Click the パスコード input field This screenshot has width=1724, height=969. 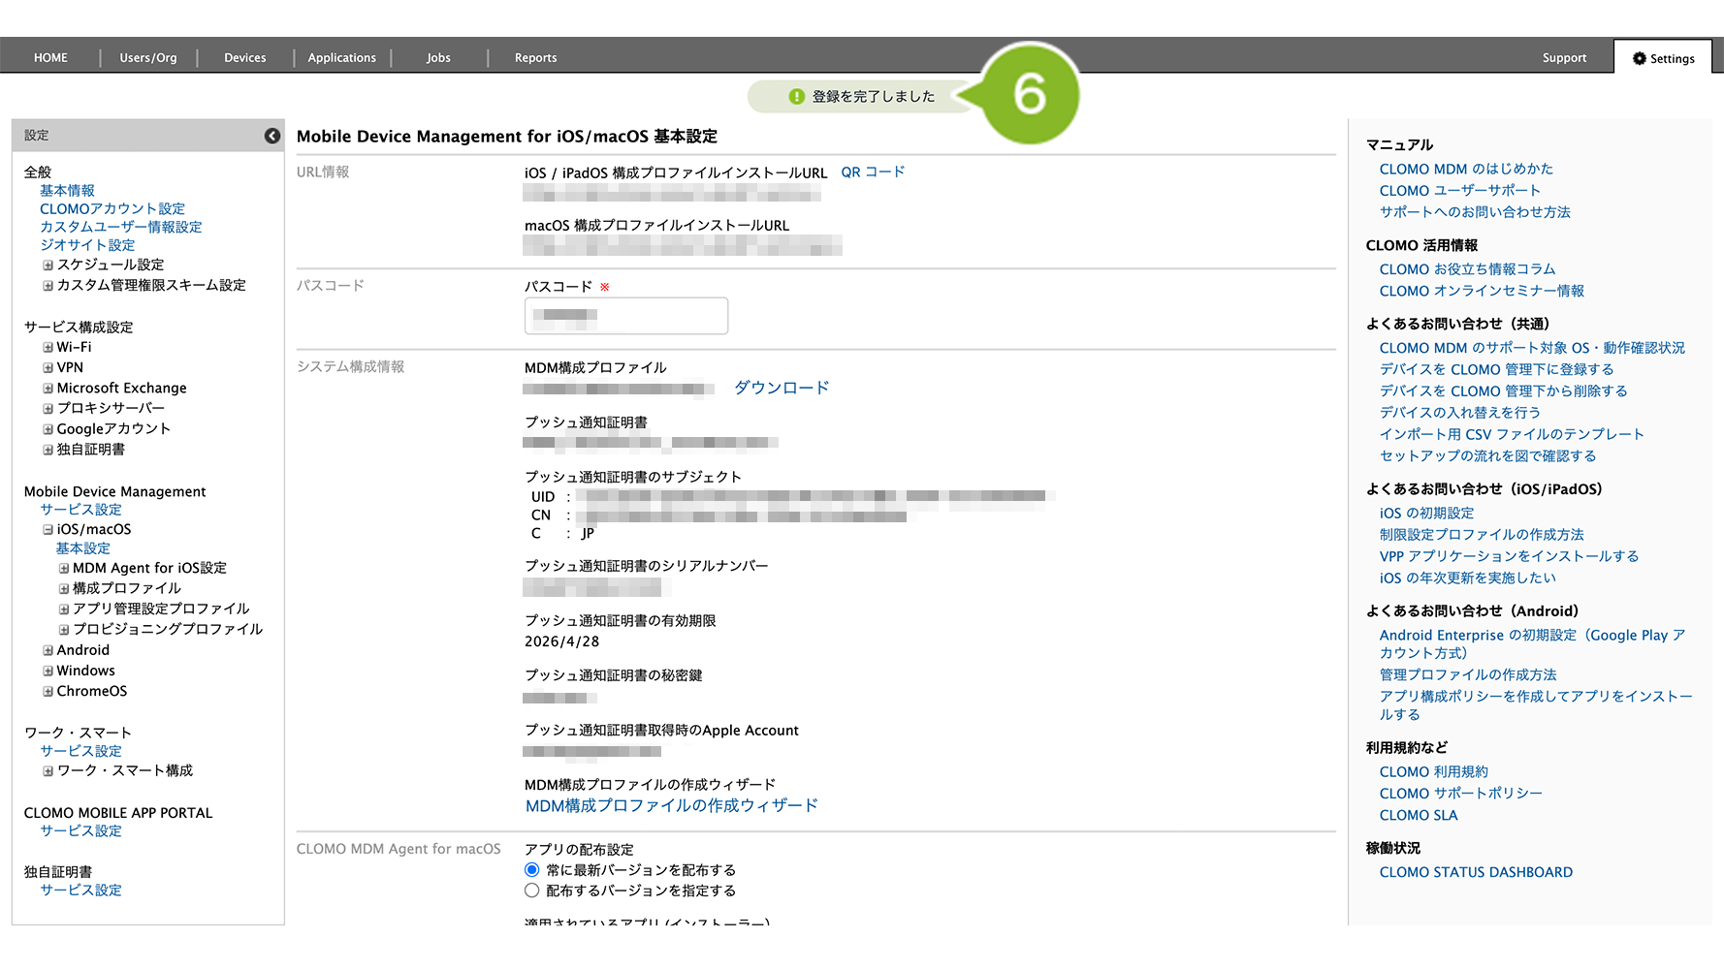(626, 316)
